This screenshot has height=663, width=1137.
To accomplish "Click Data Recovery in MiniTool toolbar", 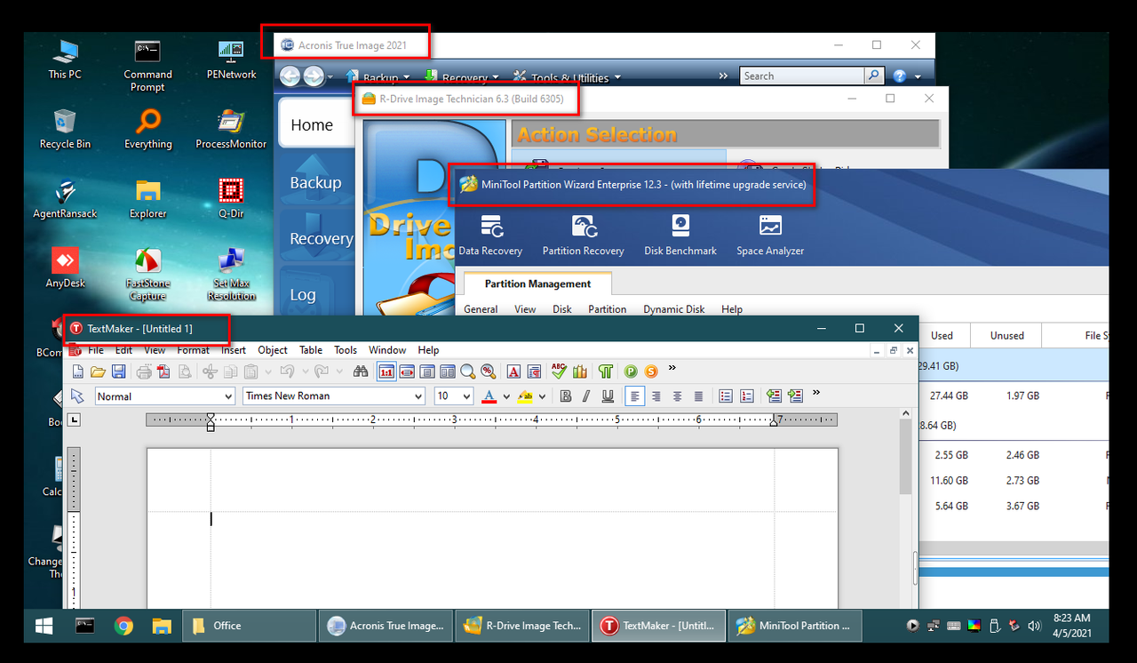I will (490, 236).
